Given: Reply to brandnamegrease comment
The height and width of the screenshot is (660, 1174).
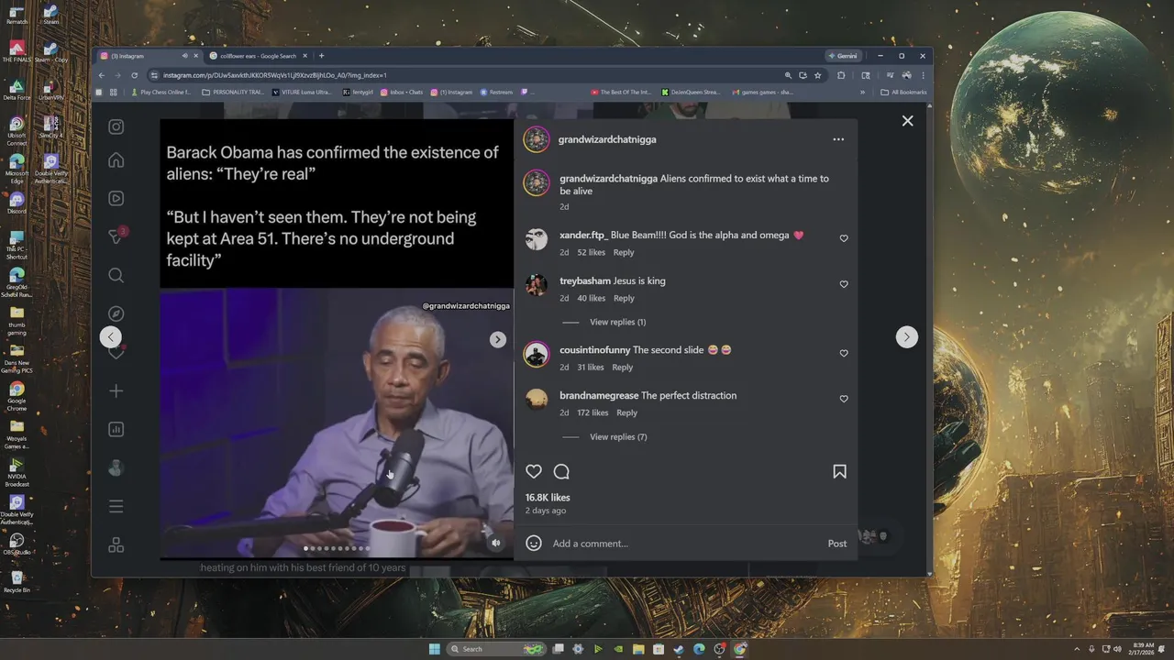Looking at the screenshot, I should coord(626,412).
